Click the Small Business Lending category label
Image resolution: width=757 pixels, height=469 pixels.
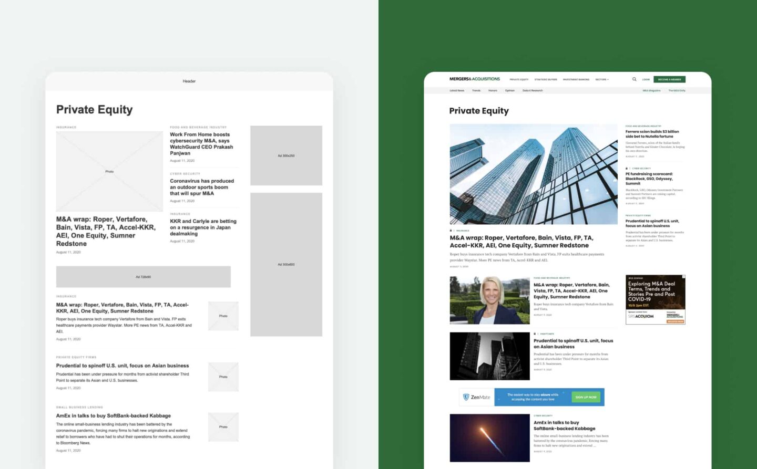click(x=79, y=407)
